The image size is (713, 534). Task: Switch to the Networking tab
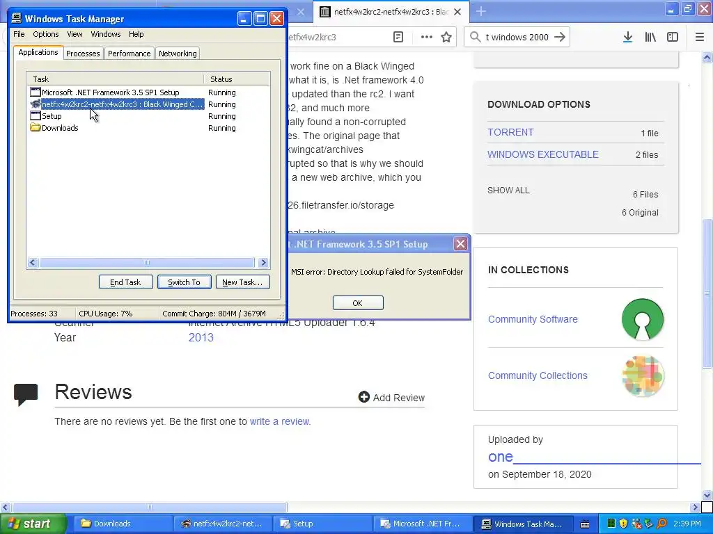point(178,53)
